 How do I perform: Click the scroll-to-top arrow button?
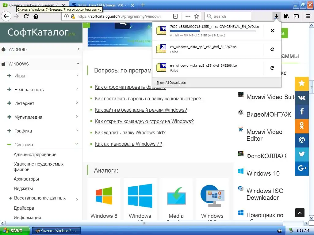click(300, 213)
